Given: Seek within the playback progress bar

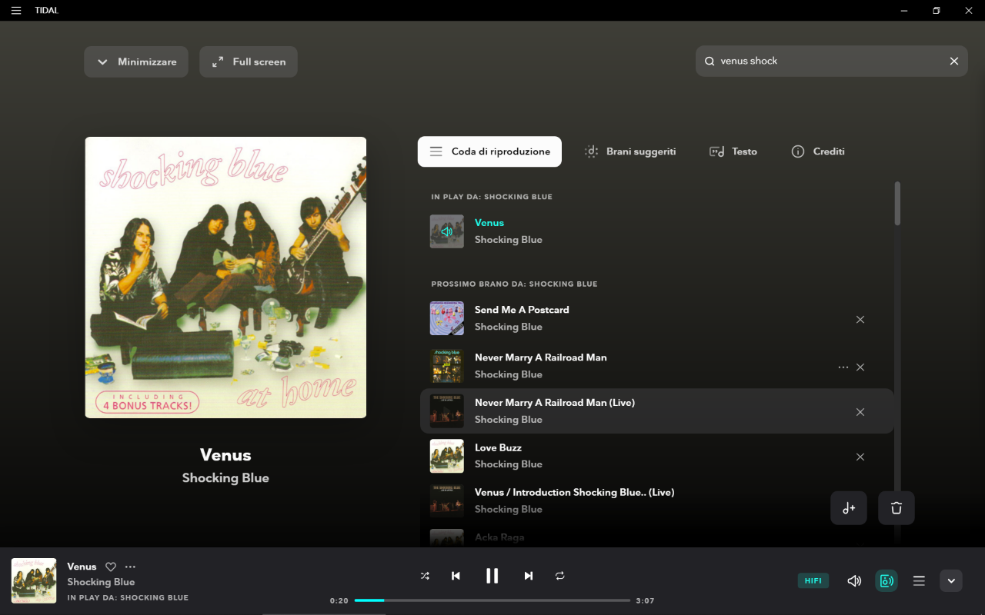Looking at the screenshot, I should tap(492, 600).
